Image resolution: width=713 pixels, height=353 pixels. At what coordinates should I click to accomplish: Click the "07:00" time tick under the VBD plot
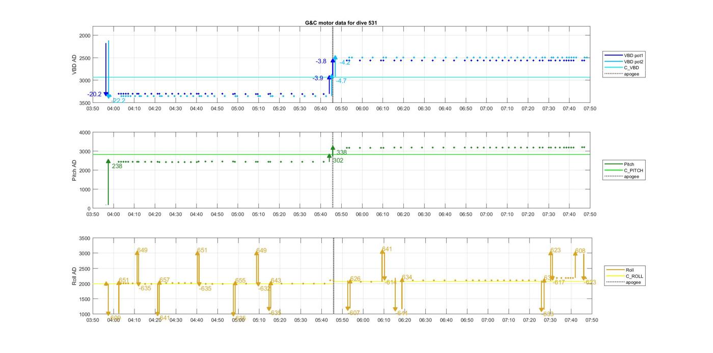(486, 108)
